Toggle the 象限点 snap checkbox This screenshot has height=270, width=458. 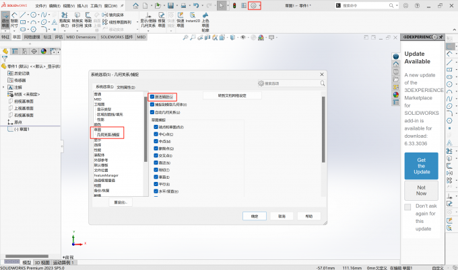coord(156,148)
